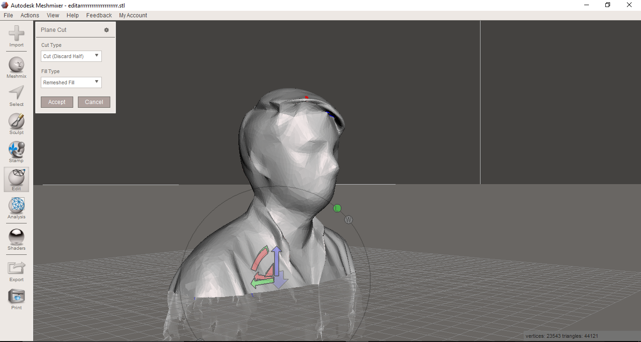
Task: Click the gray W widget handle
Action: [x=348, y=220]
